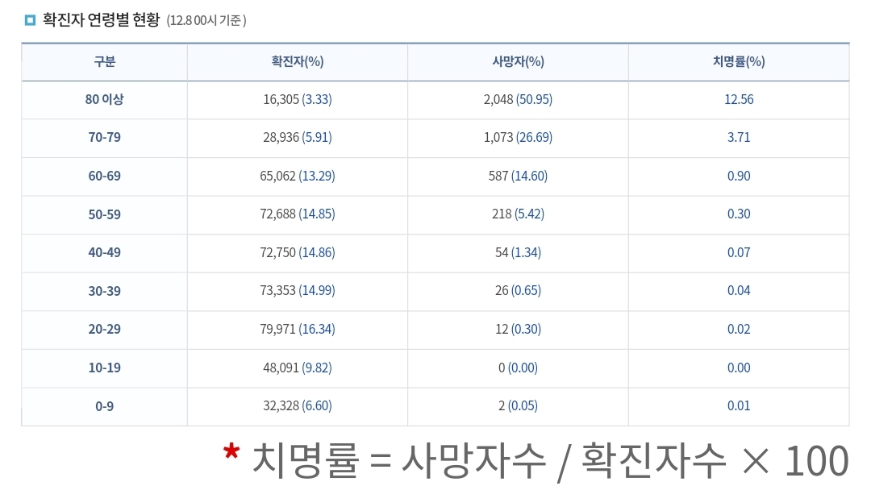
Task: Click the cell 72,750 (14.86)
Action: pos(297,253)
